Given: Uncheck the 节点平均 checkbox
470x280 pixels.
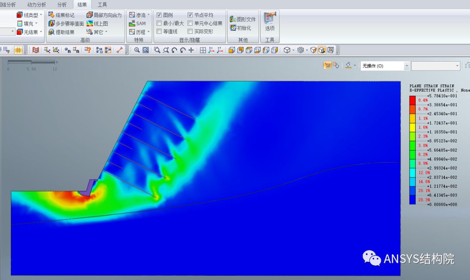Looking at the screenshot, I should point(190,15).
